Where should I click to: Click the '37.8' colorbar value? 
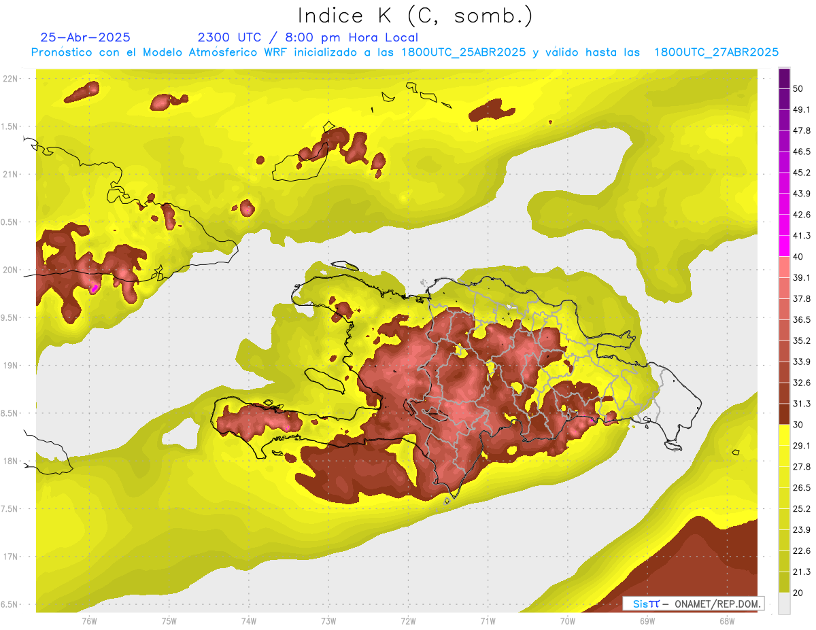801,299
